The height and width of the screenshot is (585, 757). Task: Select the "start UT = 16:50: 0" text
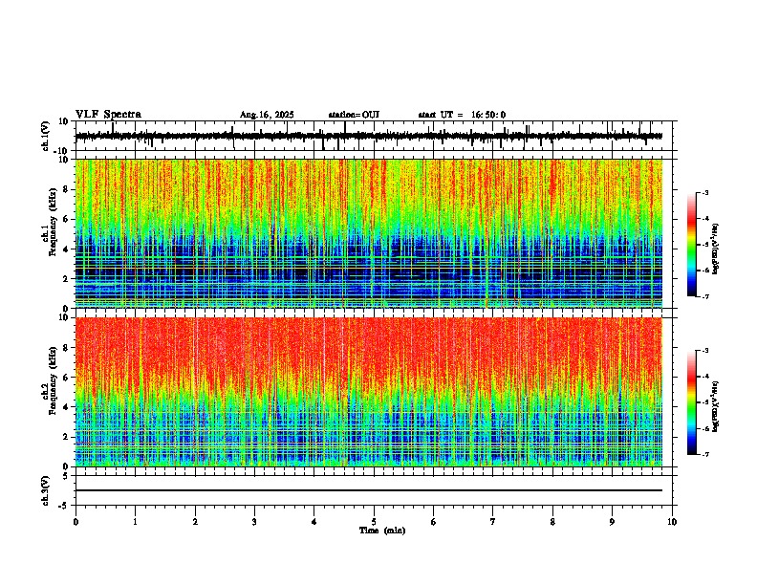click(x=462, y=115)
